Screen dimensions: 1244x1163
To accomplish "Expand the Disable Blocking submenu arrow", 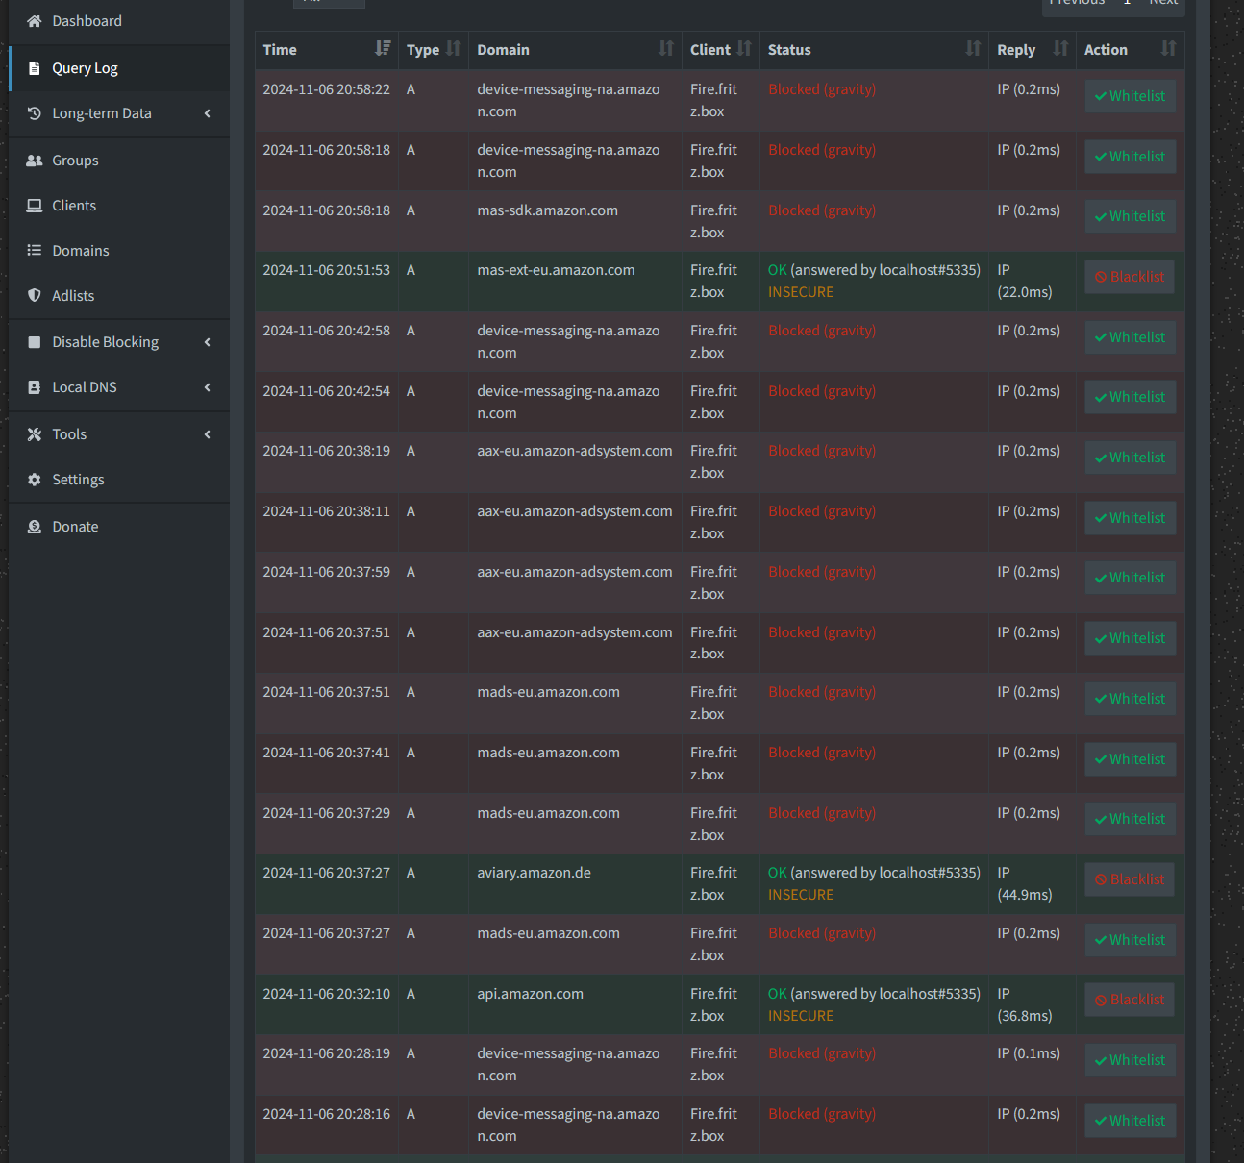I will click(x=208, y=342).
